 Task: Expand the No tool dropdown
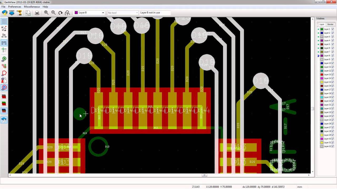click(136, 12)
